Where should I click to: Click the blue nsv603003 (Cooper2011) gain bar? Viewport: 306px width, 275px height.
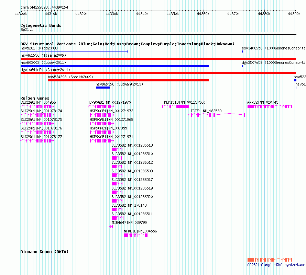(x=115, y=66)
